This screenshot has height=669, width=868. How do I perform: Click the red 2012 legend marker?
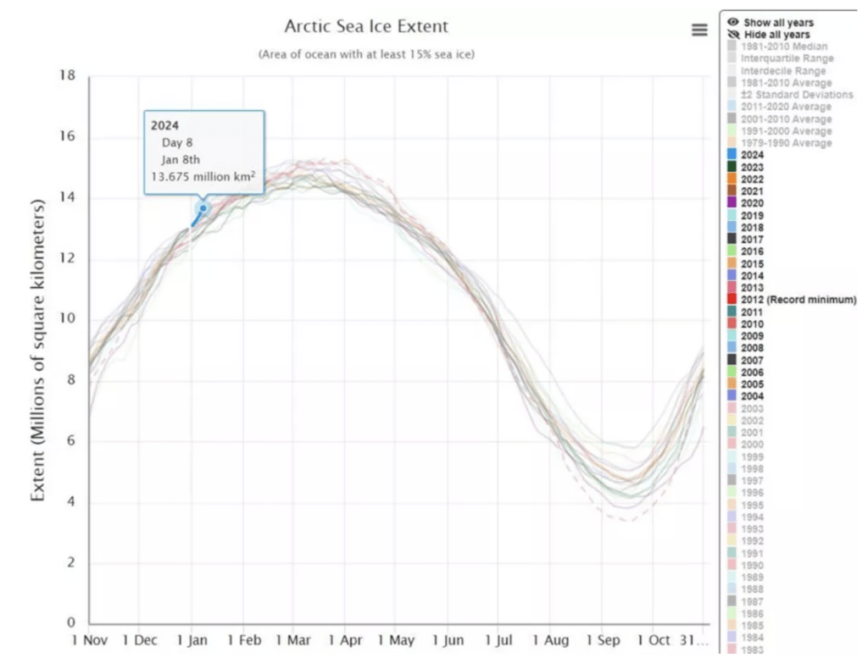point(732,300)
